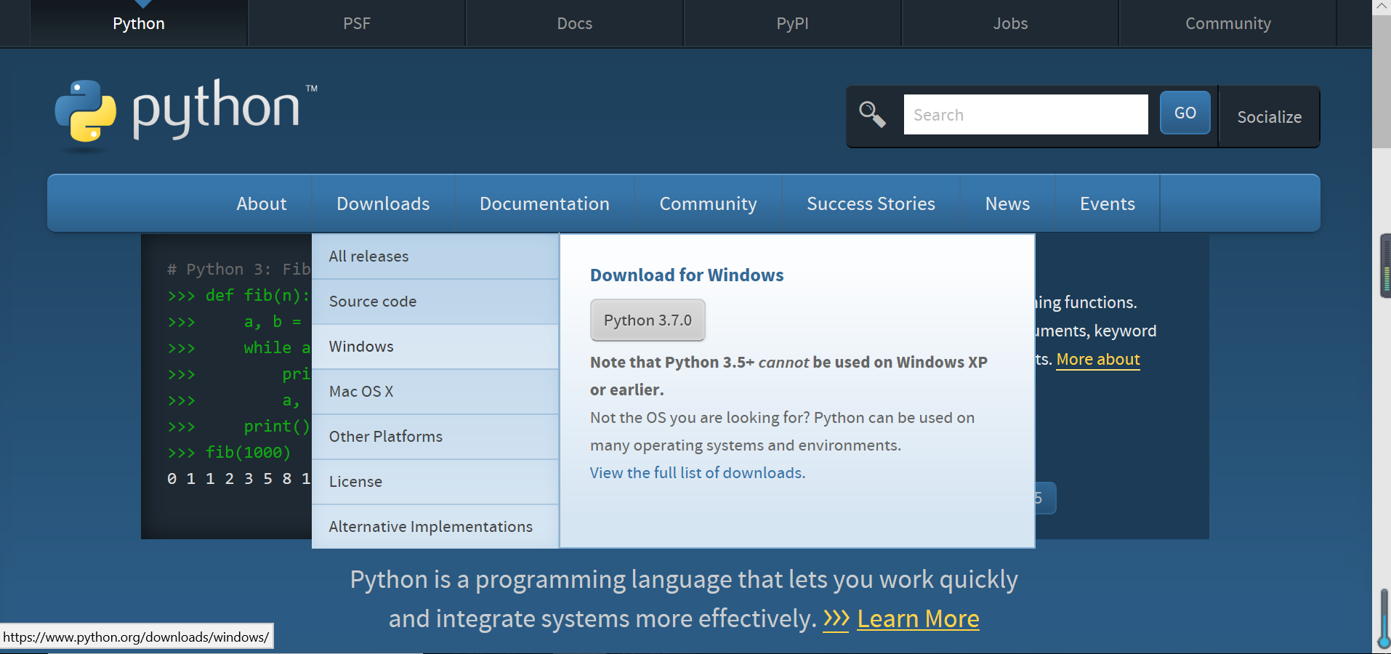Click the GO search button
The width and height of the screenshot is (1391, 654).
1185,113
